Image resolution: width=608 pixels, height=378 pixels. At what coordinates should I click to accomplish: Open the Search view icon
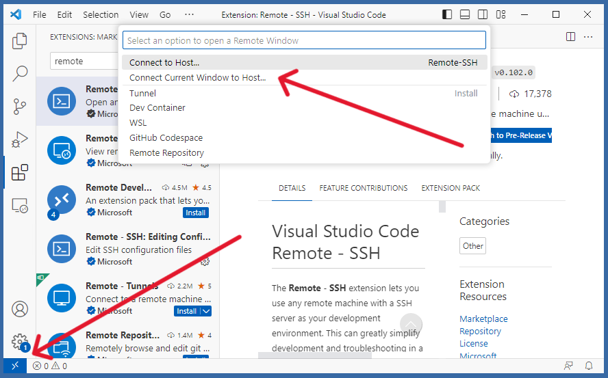coord(19,73)
